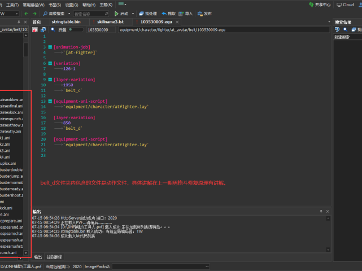Click the Cloud icon in top right
Screen dimensions: 362x271
(345, 5)
